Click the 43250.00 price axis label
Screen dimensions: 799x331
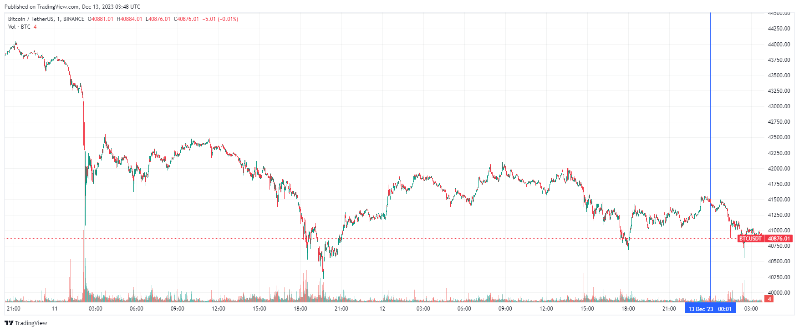[779, 91]
